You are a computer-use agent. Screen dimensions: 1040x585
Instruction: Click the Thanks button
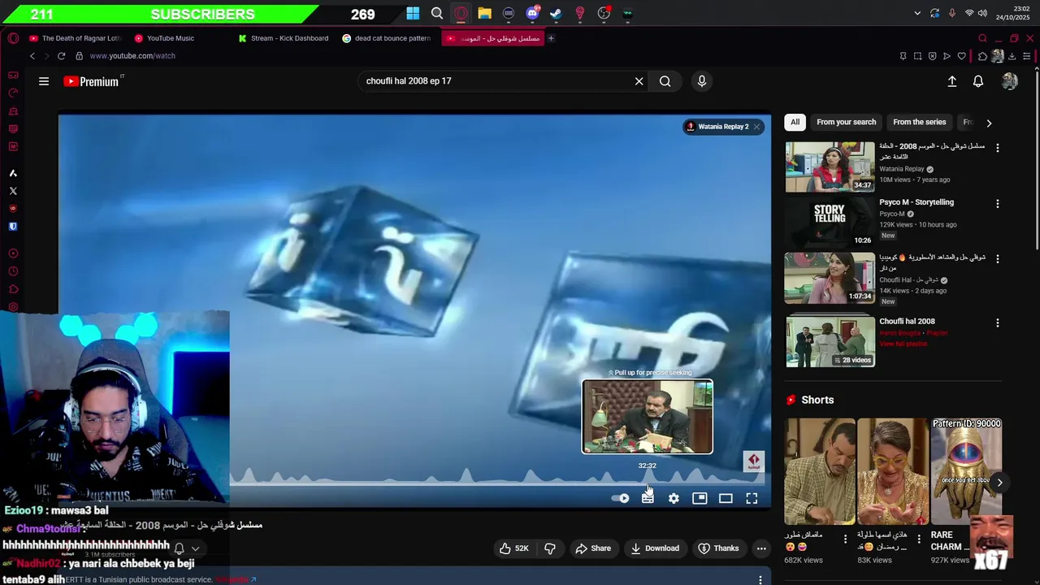pos(718,548)
